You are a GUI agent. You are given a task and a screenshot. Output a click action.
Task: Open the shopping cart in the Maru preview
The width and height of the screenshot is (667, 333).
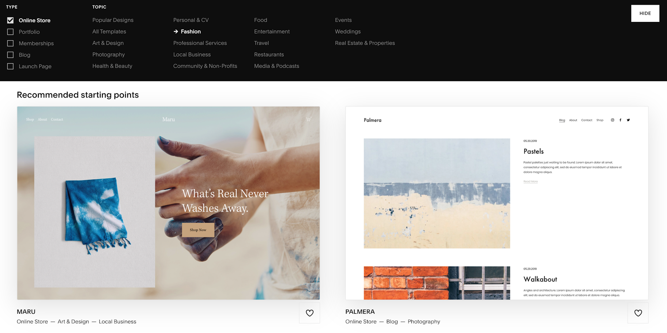pos(308,119)
